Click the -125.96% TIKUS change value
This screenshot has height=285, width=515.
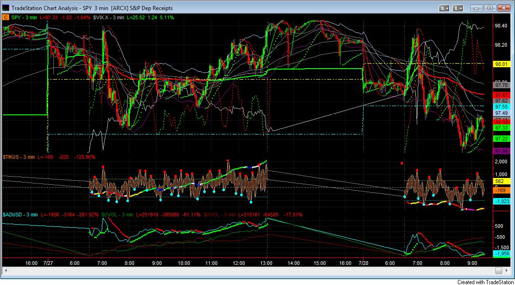click(85, 157)
